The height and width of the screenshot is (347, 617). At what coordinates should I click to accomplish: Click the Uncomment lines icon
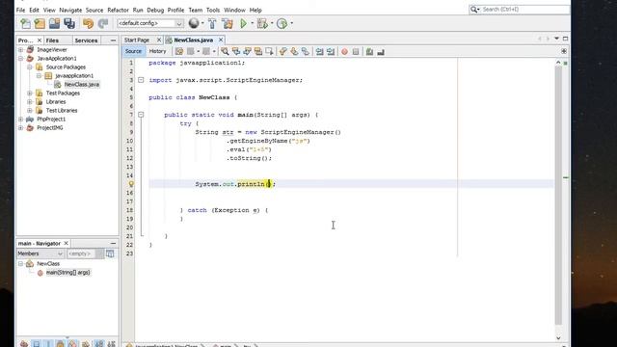(381, 51)
